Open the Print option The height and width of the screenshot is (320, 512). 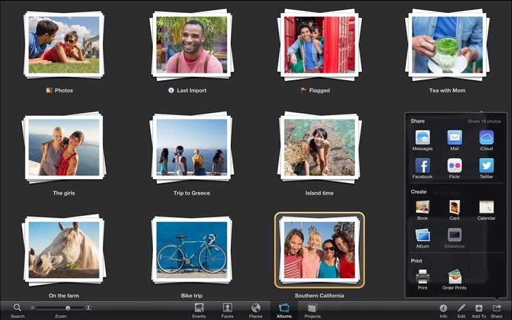tap(422, 277)
